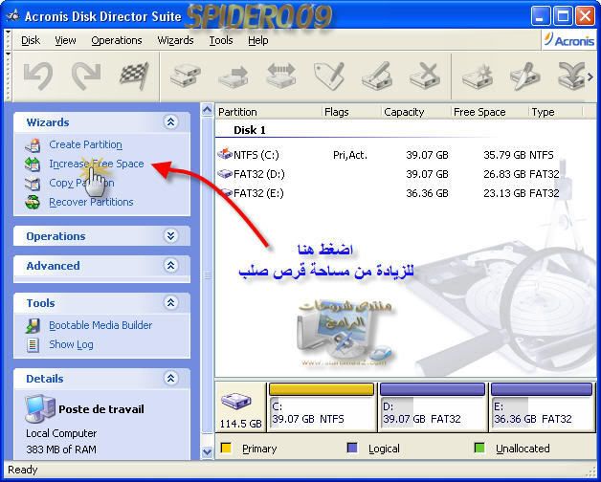Viewport: 601px width, 482px height.
Task: Click the 114.5 GB disk icon
Action: pyautogui.click(x=236, y=402)
